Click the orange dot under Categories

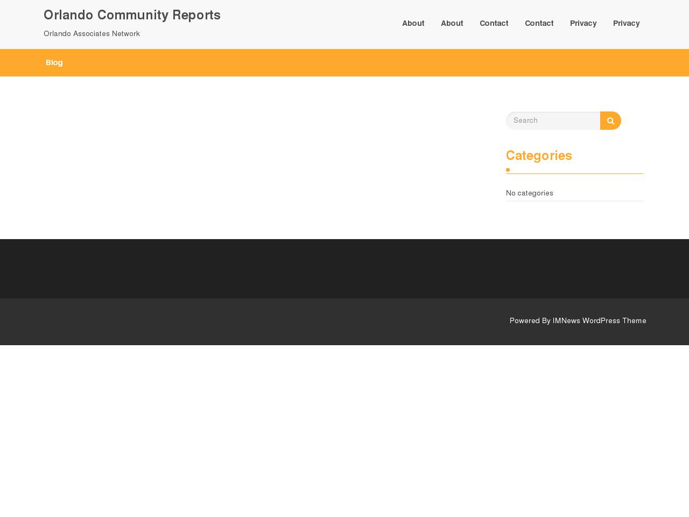508,170
